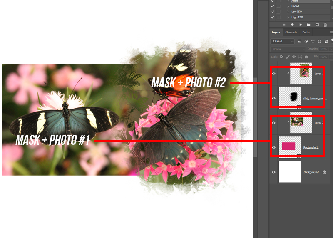This screenshot has width=333, height=238.
Task: Toggle the Faded action checkmark
Action: click(273, 6)
